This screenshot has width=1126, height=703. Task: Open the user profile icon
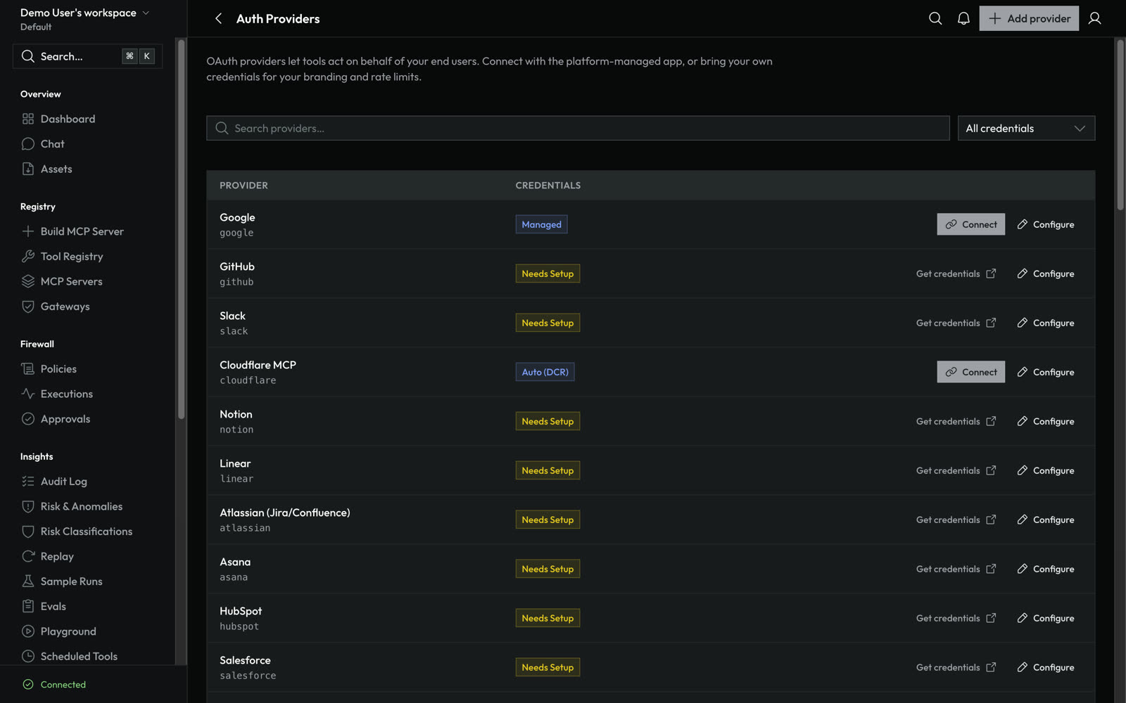tap(1094, 19)
